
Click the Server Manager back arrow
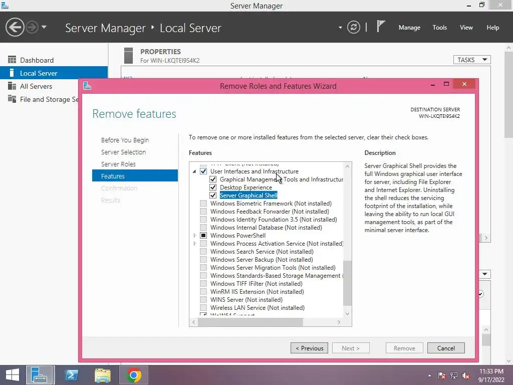click(15, 27)
